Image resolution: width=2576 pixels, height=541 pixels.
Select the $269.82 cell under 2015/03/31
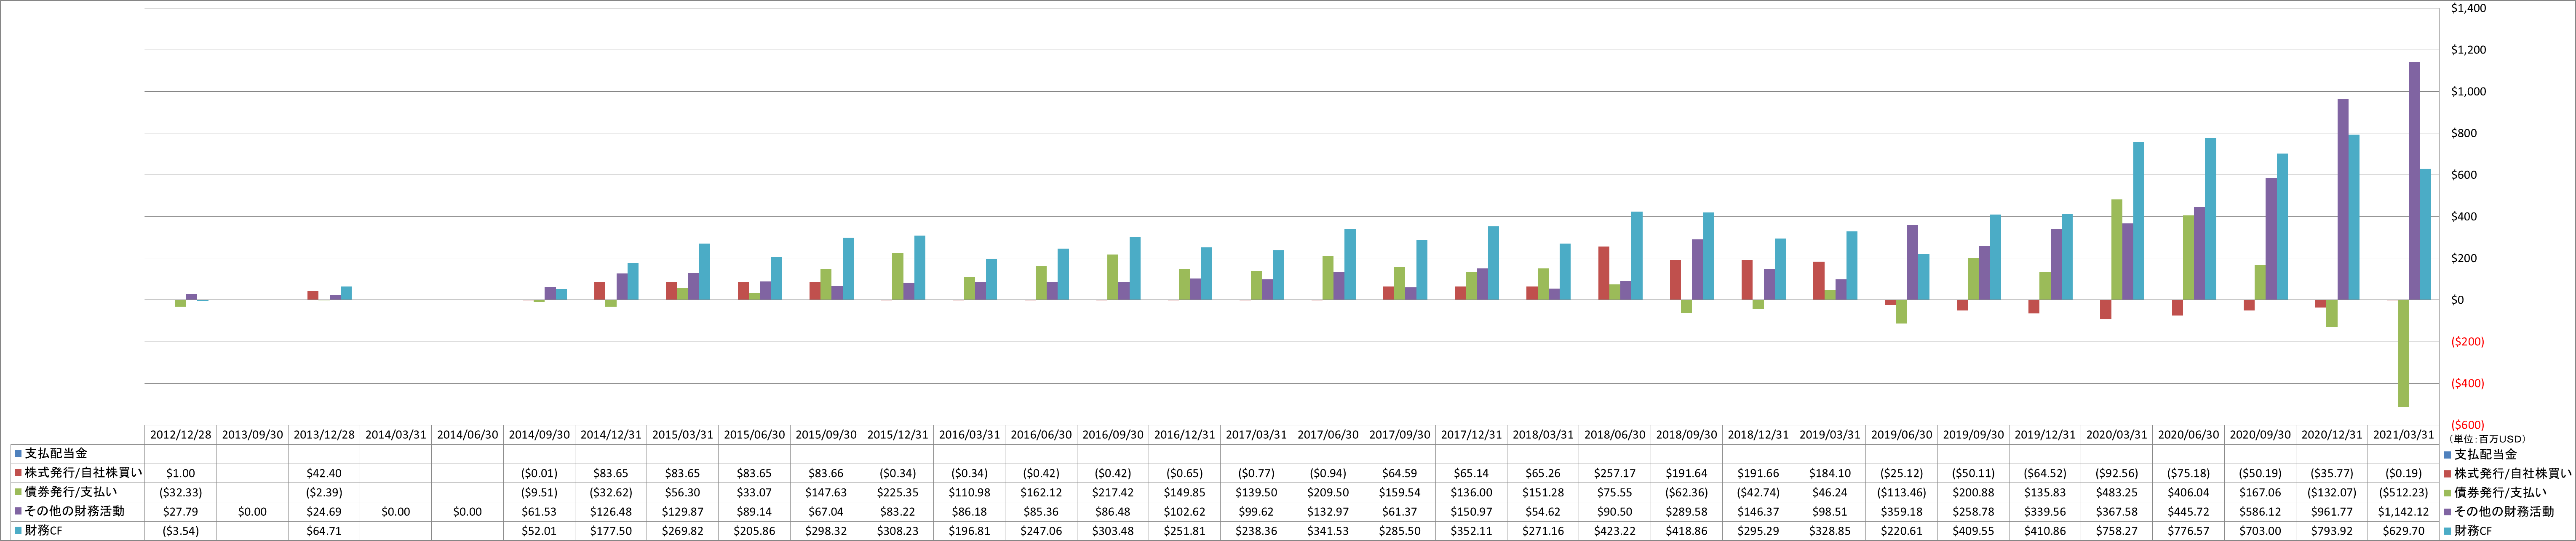[x=683, y=530]
